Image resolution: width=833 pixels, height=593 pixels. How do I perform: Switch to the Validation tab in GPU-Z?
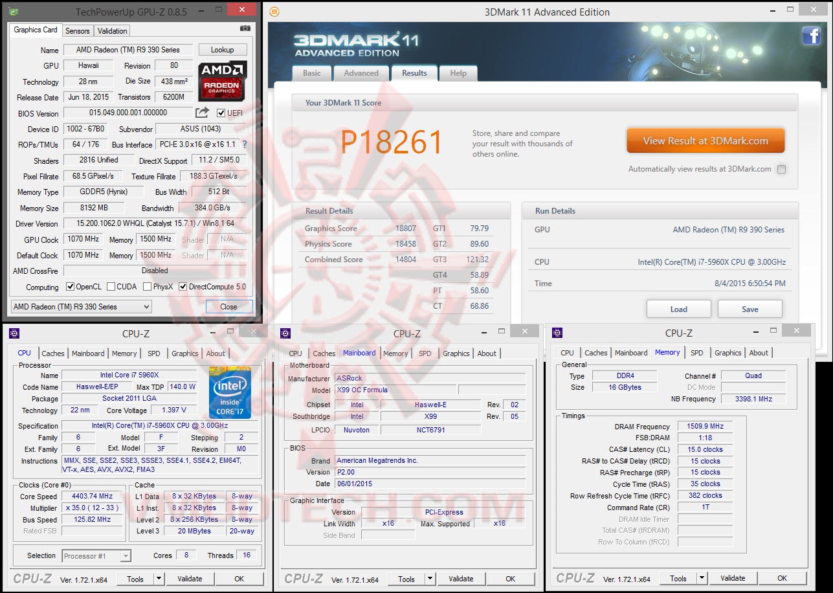tap(113, 31)
